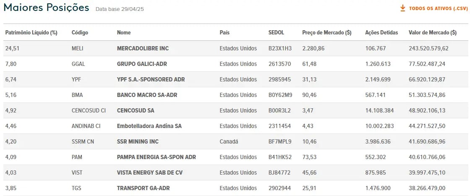Select the Patrimônio Líquido (%) column header
470x196 pixels.
tap(31, 32)
